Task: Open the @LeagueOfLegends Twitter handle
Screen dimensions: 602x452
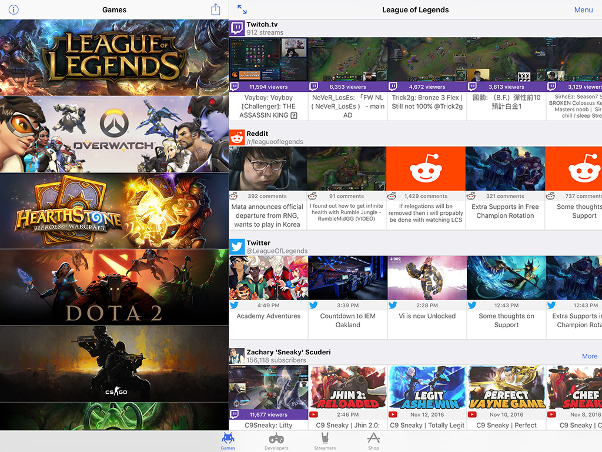Action: pos(277,251)
